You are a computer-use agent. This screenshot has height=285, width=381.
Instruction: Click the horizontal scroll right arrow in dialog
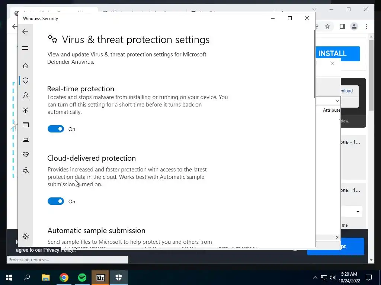coord(337,237)
